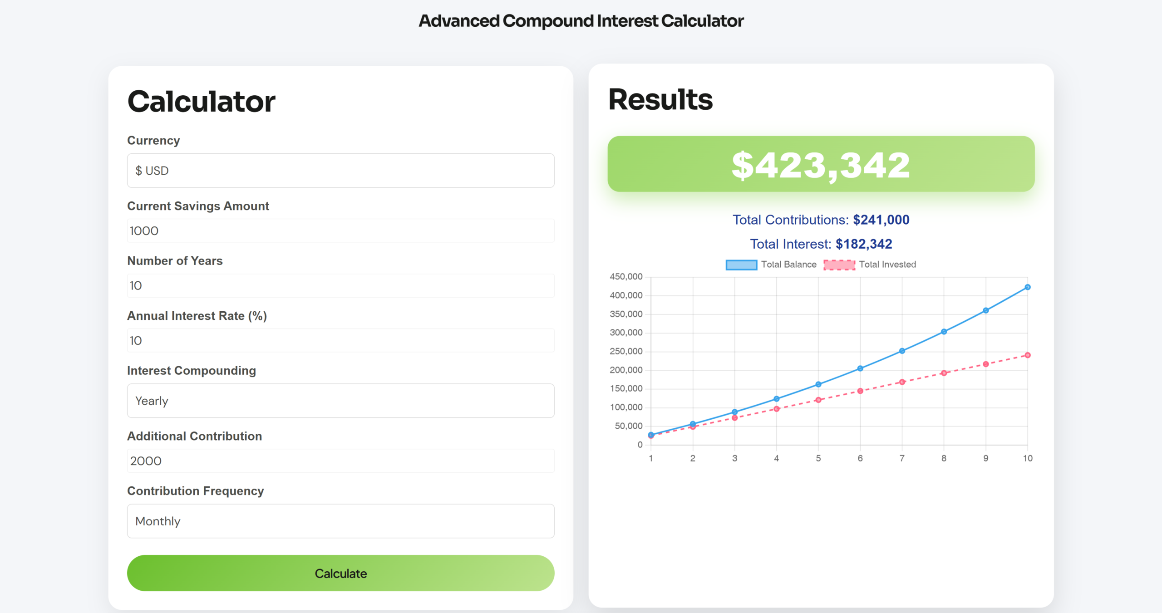
Task: Click the Current Savings Amount field
Action: coord(340,231)
